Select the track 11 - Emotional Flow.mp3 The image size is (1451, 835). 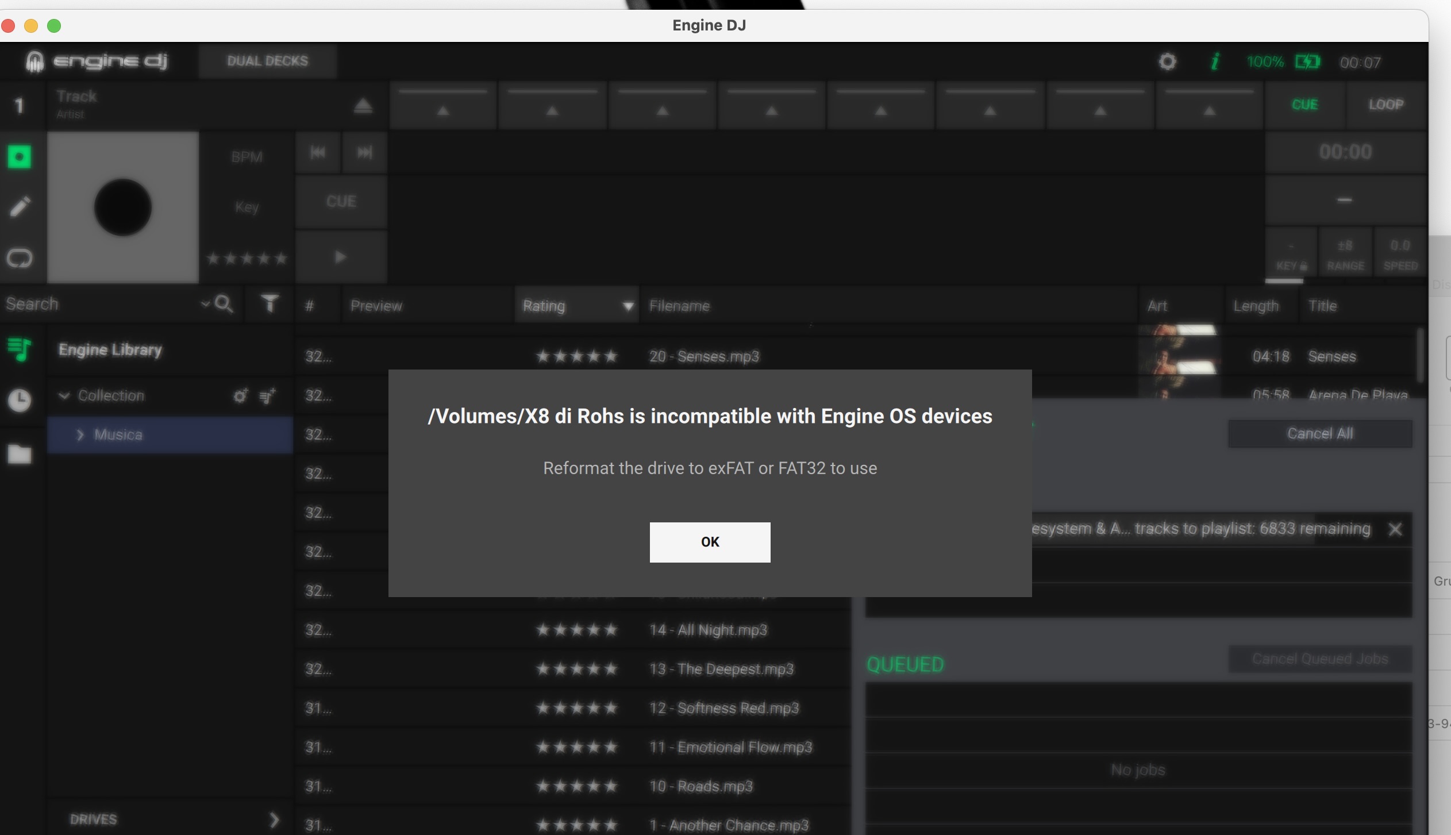tap(730, 747)
